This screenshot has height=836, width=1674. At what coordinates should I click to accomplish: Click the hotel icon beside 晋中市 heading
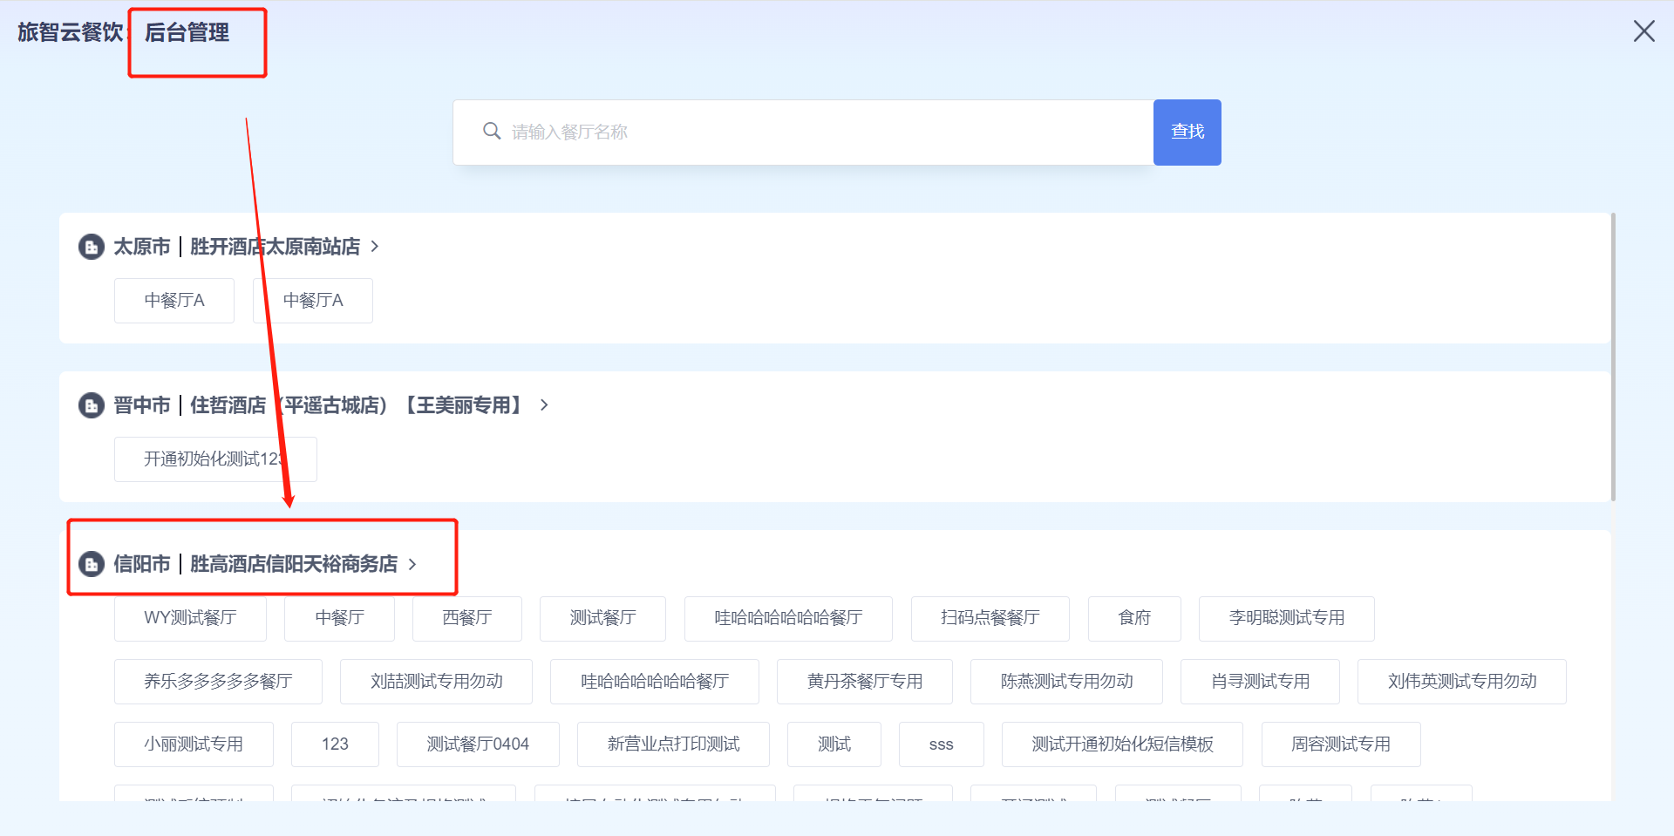coord(92,405)
